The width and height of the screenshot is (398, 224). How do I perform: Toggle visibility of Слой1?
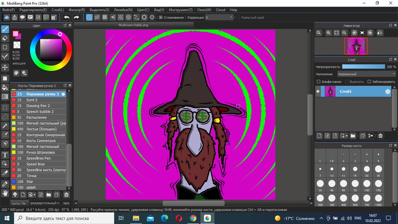click(x=318, y=92)
